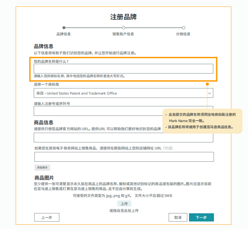Click the other e-commerce store URL field
The image size is (248, 229).
point(124,157)
